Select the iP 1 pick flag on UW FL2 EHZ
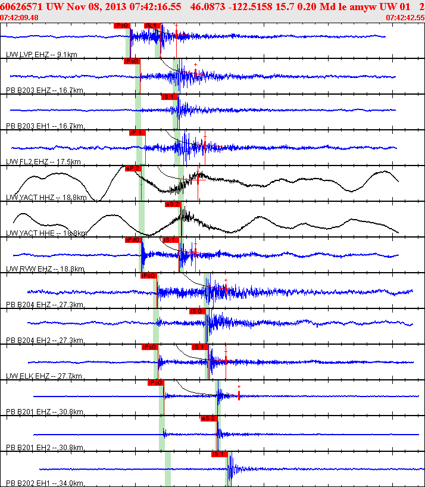425x487 pixels. [x=137, y=133]
